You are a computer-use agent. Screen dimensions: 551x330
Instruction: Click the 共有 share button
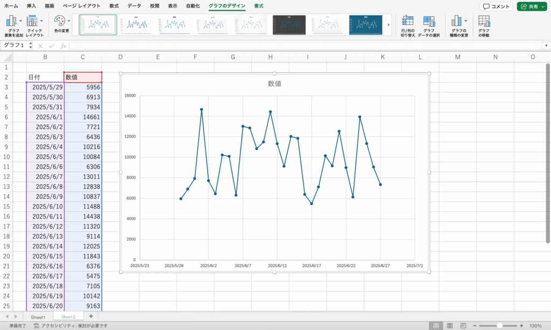[x=532, y=6]
